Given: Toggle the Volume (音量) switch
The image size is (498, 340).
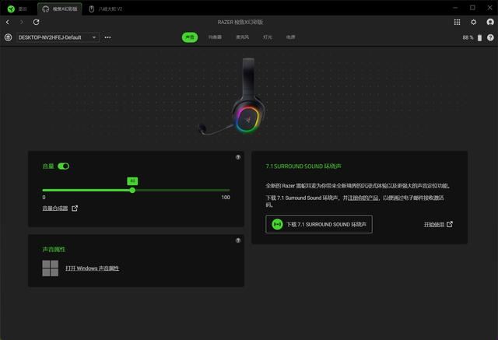Looking at the screenshot, I should click(64, 166).
